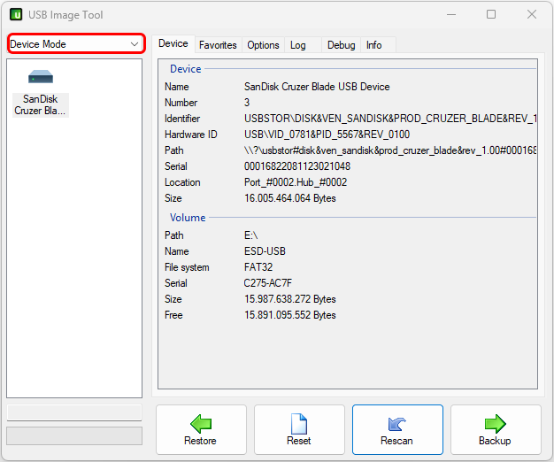This screenshot has height=462, width=554.
Task: Click the volume size '15.987.638.272 Bytes'
Action: (x=289, y=299)
